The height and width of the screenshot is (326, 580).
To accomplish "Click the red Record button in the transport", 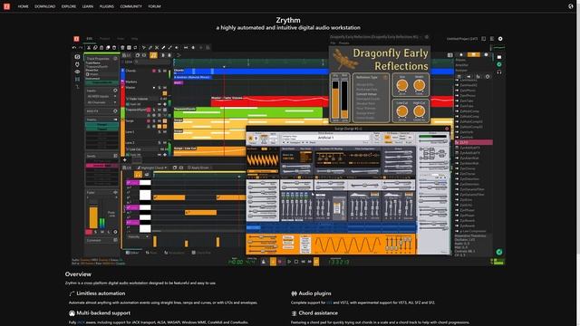I will pyautogui.click(x=280, y=262).
